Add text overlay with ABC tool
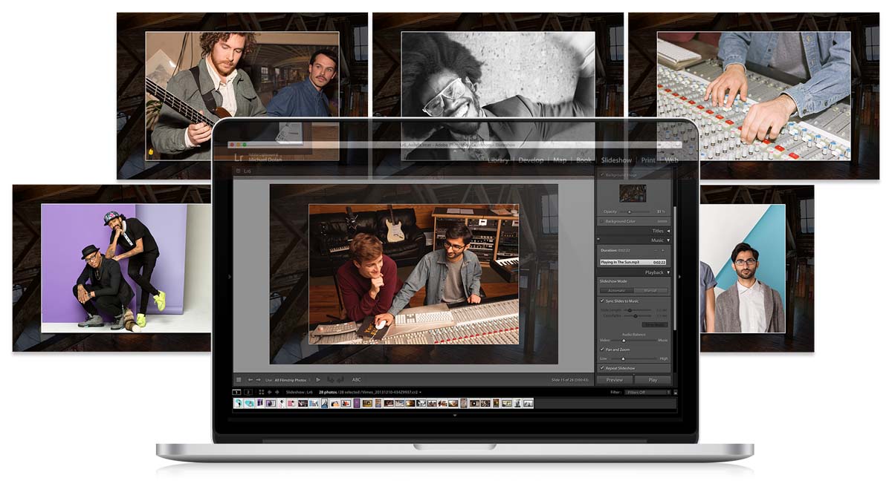The height and width of the screenshot is (492, 892). [x=357, y=380]
